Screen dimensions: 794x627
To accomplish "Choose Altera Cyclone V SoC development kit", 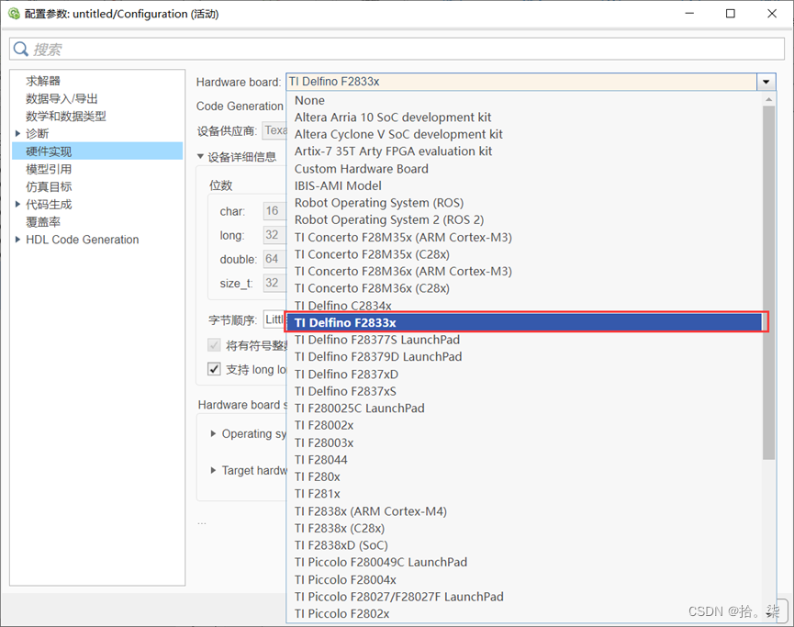I will coord(525,134).
